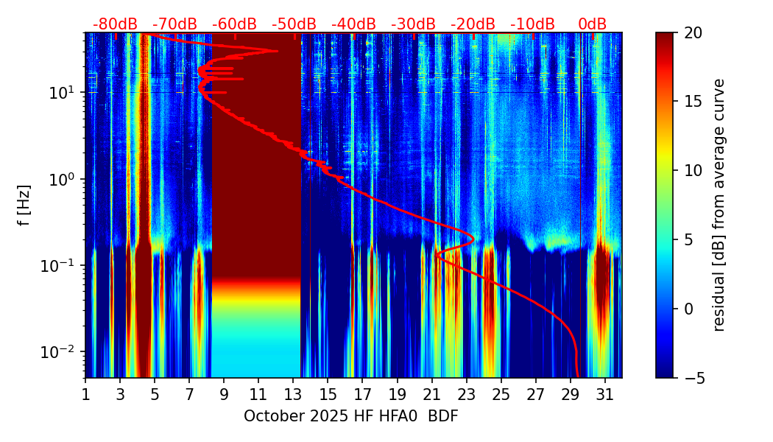The width and height of the screenshot is (773, 442).
Task: Click the red curve's peak near 0.2 Hz
Action: tap(472, 240)
